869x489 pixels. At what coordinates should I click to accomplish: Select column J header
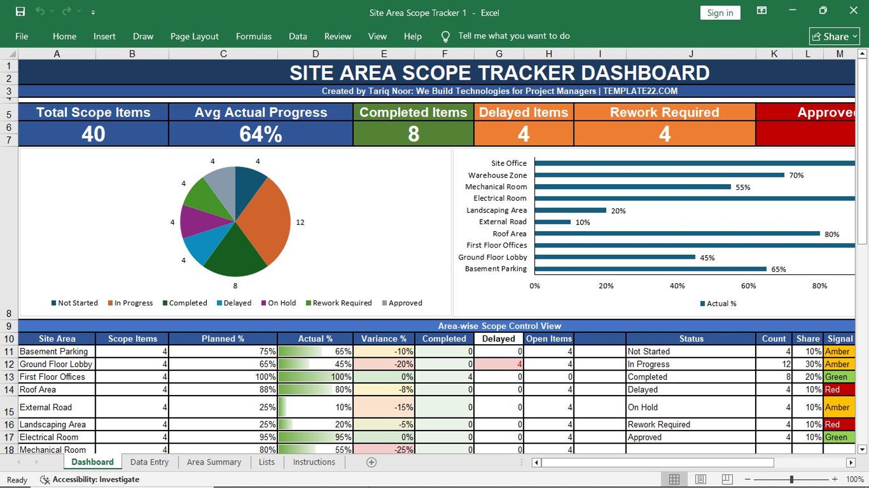[691, 54]
